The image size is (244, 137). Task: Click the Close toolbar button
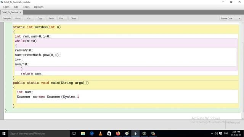pyautogui.click(x=73, y=18)
